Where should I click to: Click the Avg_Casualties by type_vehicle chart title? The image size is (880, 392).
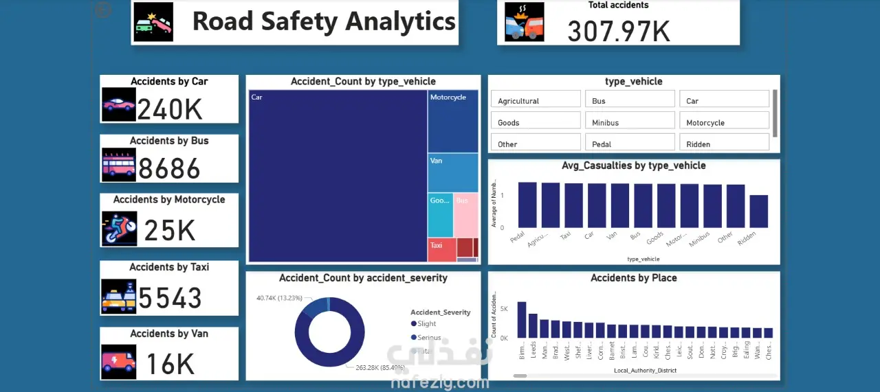(x=634, y=165)
